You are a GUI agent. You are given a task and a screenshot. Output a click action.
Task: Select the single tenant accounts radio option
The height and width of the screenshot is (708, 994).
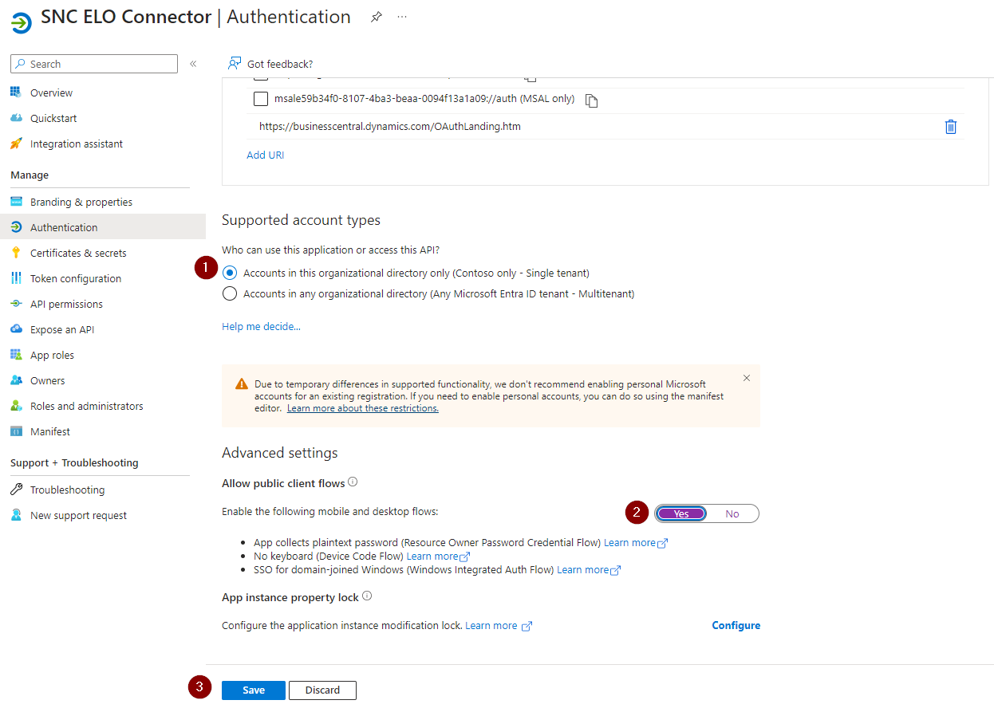tap(230, 273)
